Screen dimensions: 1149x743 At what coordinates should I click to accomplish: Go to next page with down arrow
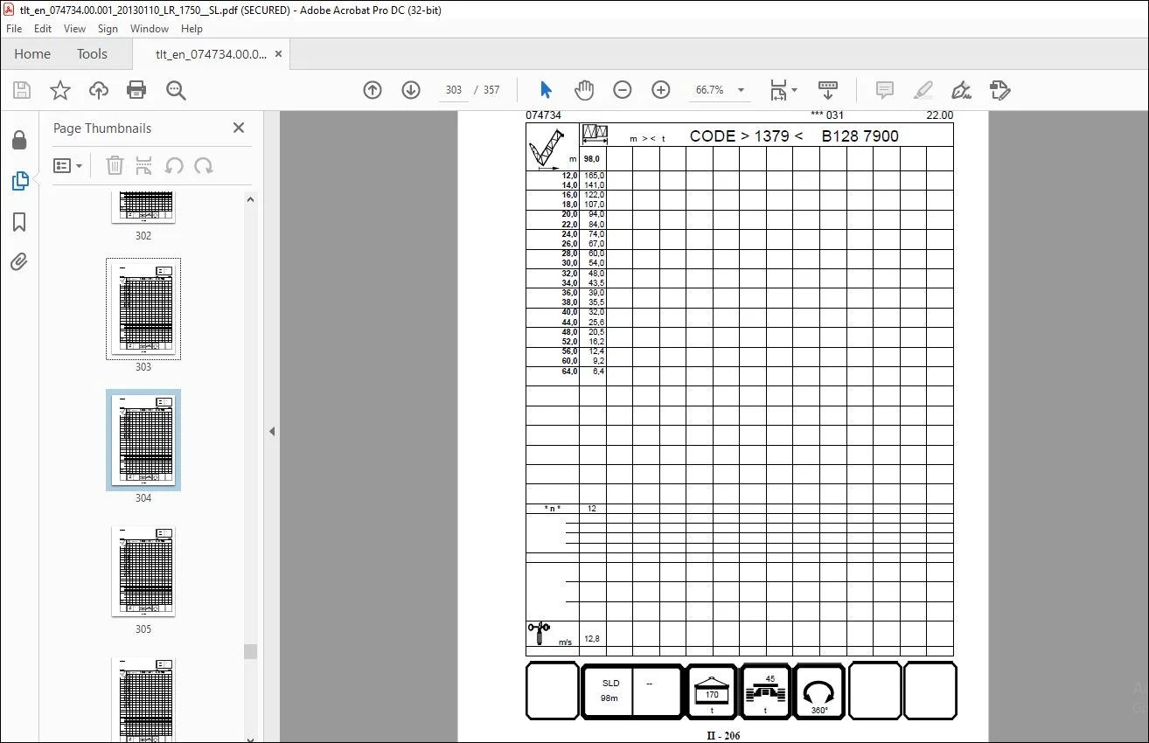(411, 90)
